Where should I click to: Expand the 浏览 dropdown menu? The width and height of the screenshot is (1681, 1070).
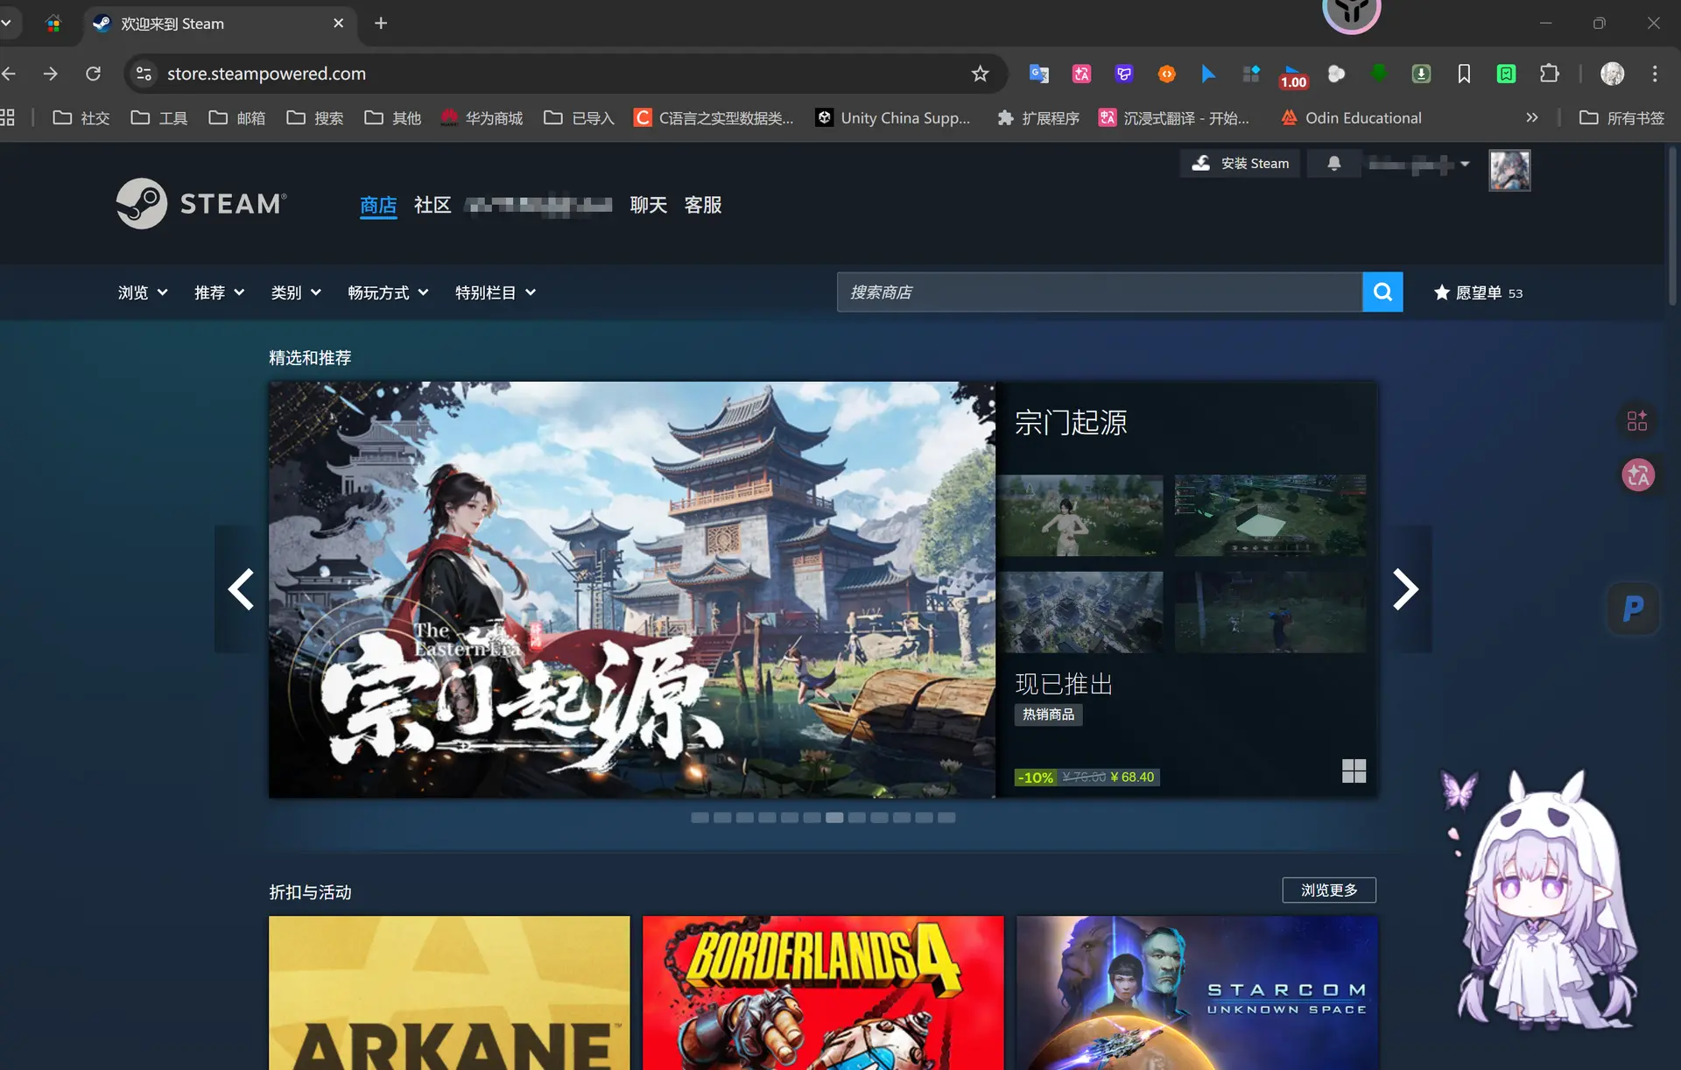[143, 292]
